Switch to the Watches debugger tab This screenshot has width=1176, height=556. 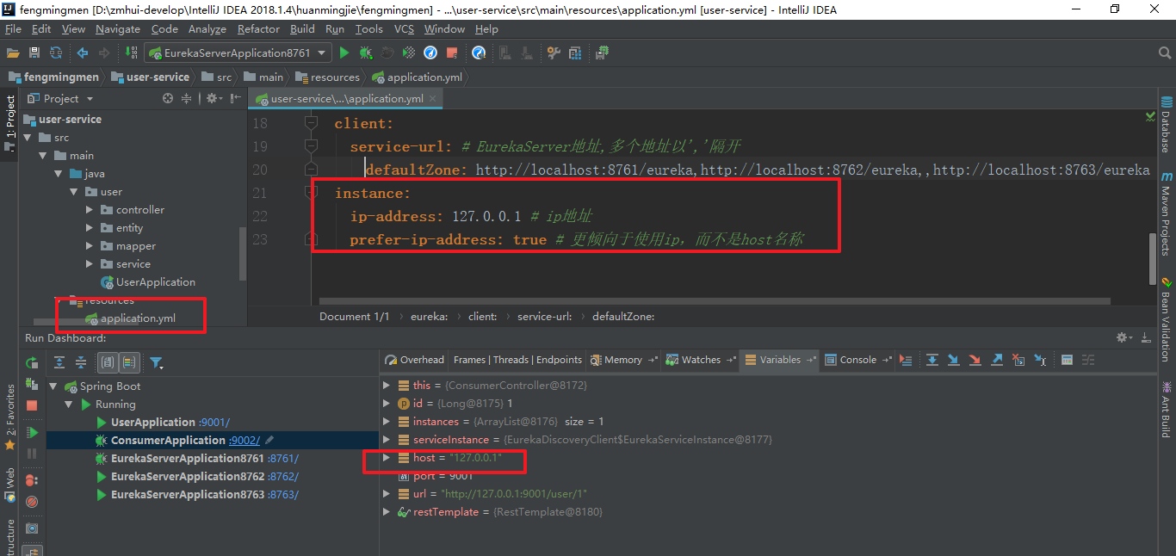(702, 360)
